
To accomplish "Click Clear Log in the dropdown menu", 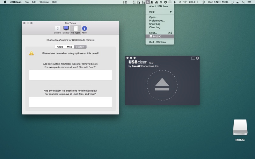I will [155, 27].
